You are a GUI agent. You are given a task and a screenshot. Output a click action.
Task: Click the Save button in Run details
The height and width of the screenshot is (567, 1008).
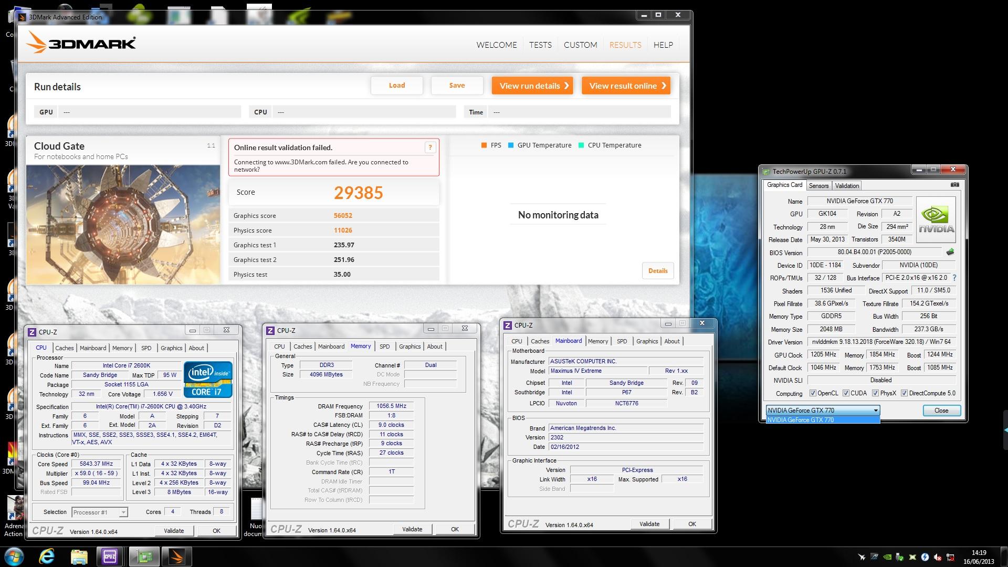(x=457, y=86)
